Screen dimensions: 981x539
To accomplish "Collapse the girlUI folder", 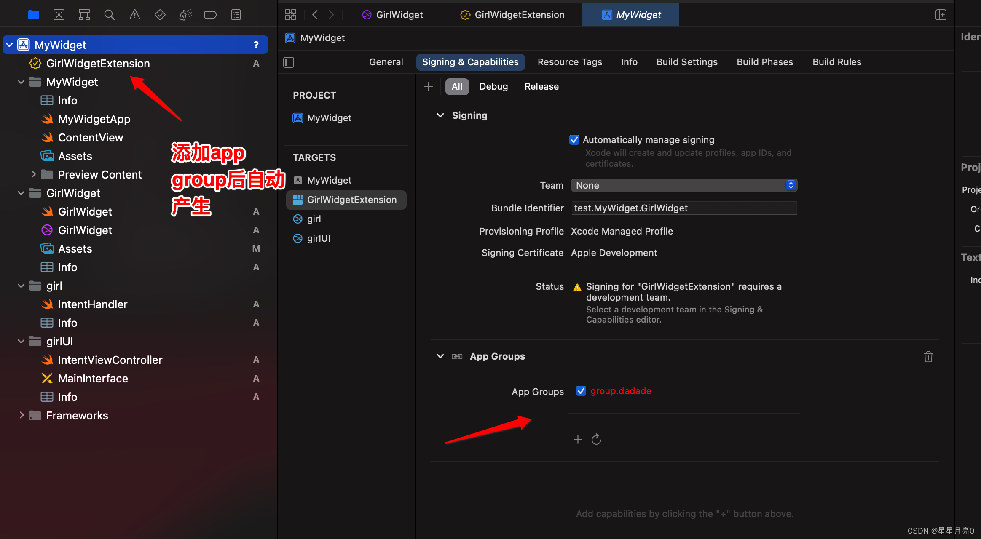I will pyautogui.click(x=21, y=342).
